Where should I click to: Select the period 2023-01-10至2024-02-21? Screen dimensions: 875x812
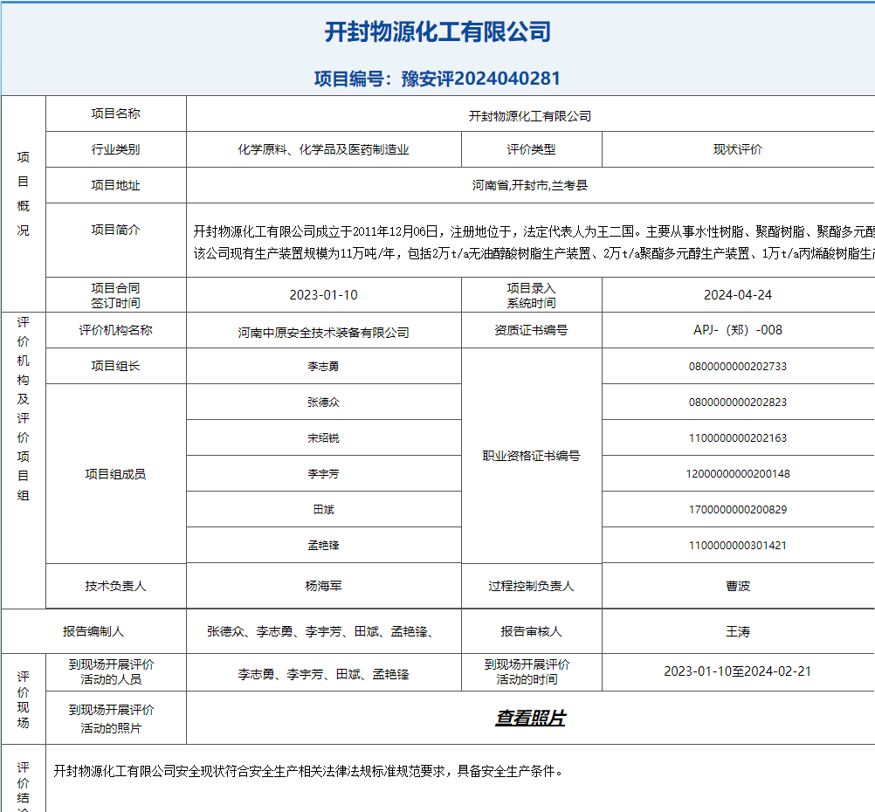(738, 671)
